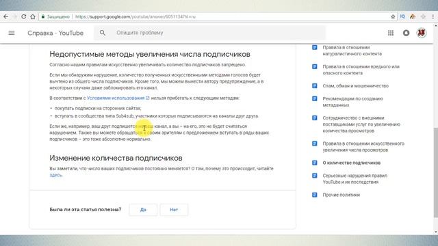Open 'Правила в отношении вредного или опасного контента'
The width and height of the screenshot is (438, 246).
(x=361, y=70)
